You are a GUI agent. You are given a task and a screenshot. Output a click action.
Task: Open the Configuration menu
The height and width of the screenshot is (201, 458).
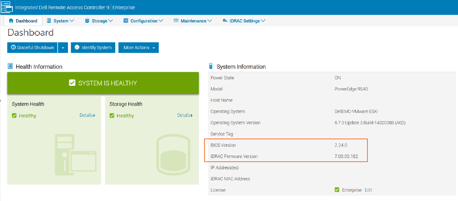(143, 21)
